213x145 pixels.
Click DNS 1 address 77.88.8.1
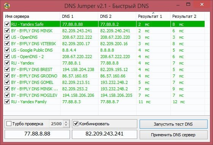(x=72, y=63)
